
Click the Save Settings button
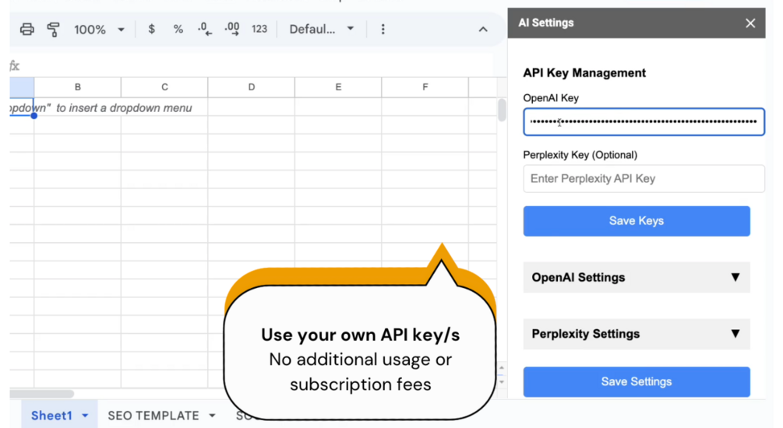tap(636, 382)
